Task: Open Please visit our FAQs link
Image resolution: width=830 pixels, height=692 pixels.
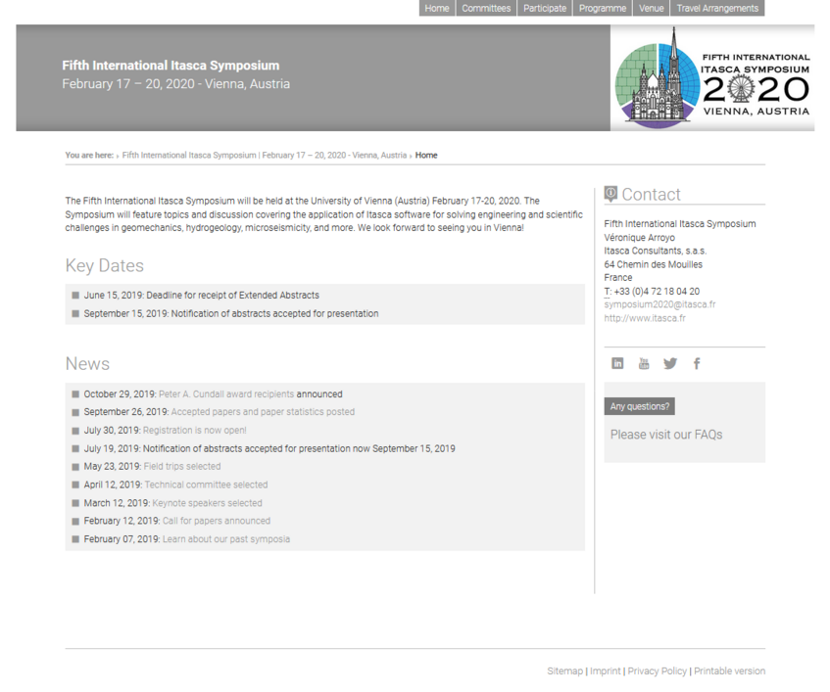Action: tap(666, 435)
